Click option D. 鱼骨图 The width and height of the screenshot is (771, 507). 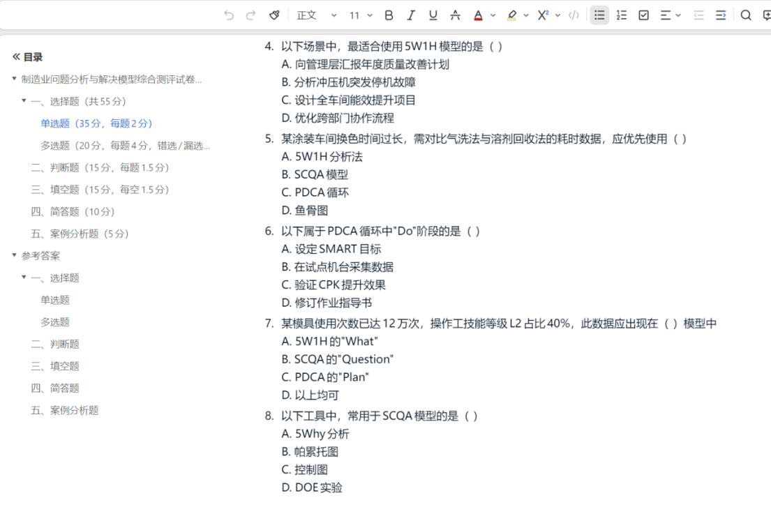[305, 211]
